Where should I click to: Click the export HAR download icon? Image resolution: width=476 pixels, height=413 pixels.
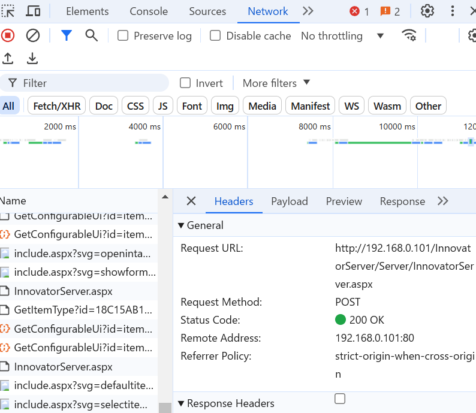click(x=32, y=58)
